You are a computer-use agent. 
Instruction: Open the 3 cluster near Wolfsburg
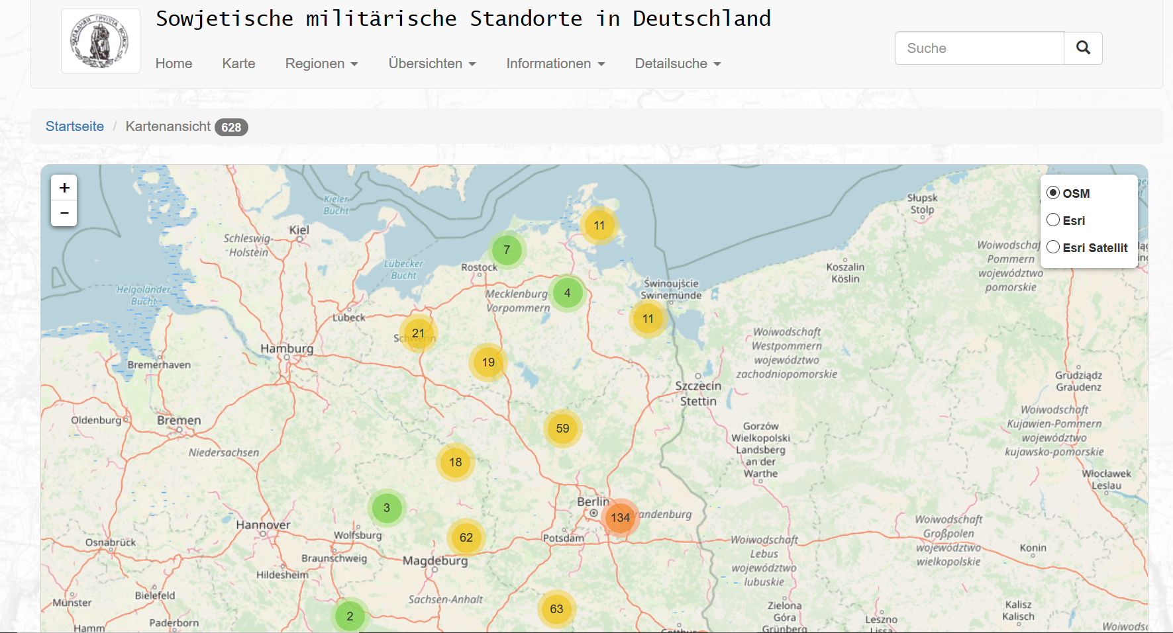tap(387, 508)
